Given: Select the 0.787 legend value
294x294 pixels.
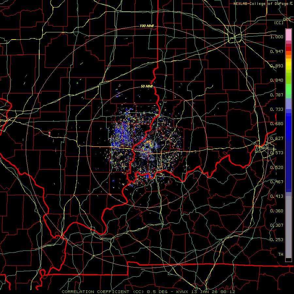Looking at the screenshot, I should point(277,95).
